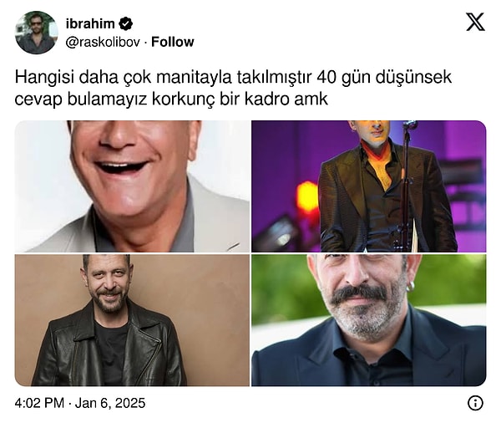
Task: Click the X logo icon
Action: (x=475, y=22)
